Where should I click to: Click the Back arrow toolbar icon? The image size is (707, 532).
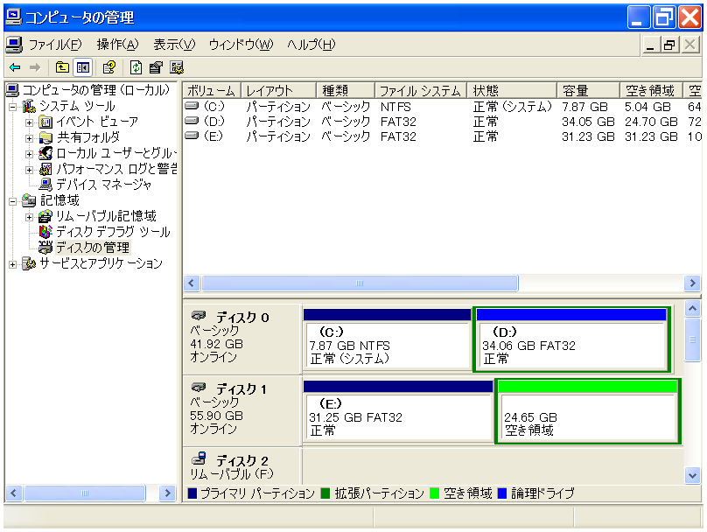click(x=15, y=67)
